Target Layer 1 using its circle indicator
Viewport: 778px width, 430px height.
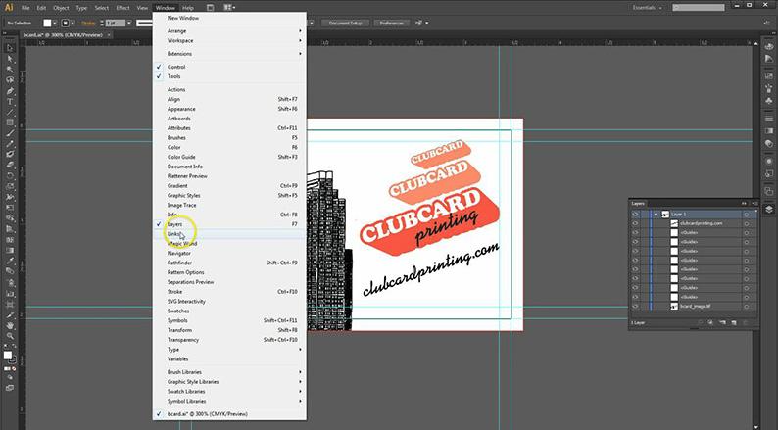[x=746, y=215]
